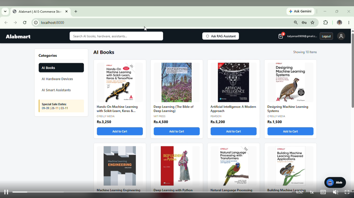The image size is (354, 198).
Task: Switch to AI Smart Assistants category
Action: click(x=61, y=90)
